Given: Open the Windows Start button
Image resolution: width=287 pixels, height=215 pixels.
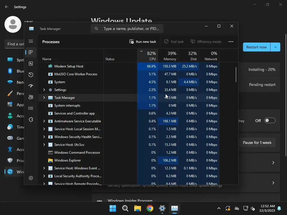Looking at the screenshot, I should [x=113, y=208].
